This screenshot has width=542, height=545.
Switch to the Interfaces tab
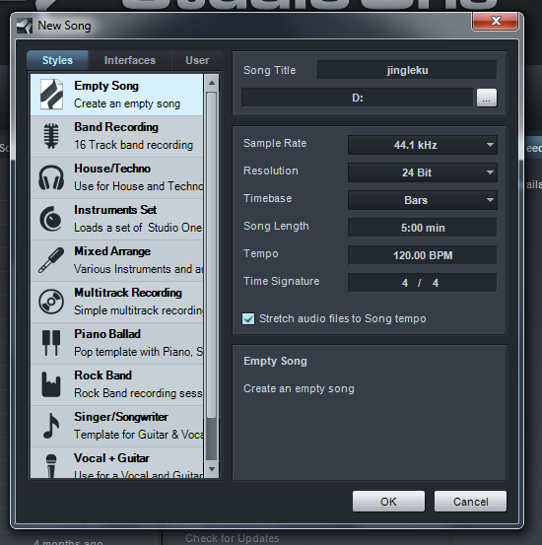(130, 60)
